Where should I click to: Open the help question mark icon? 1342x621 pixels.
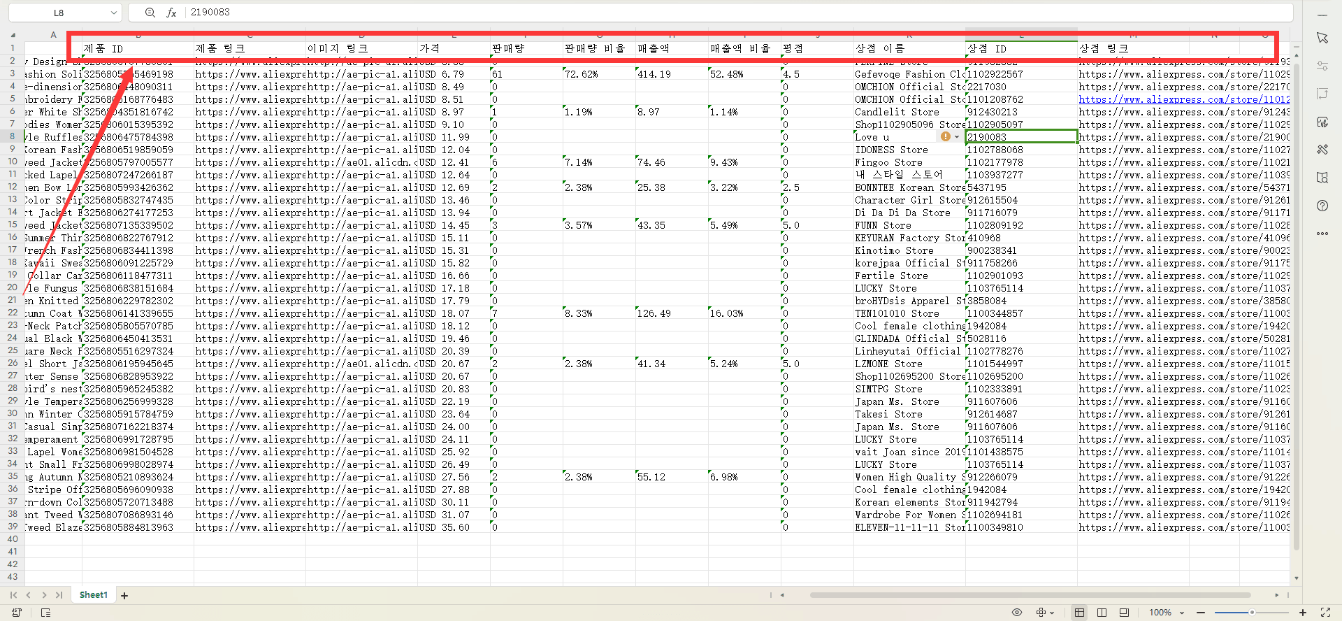pyautogui.click(x=1322, y=206)
